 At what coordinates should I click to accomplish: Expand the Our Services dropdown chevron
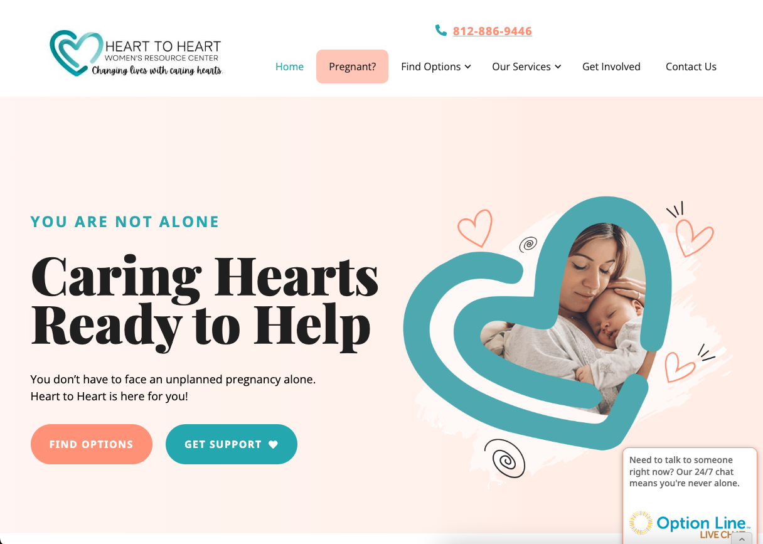pos(558,67)
